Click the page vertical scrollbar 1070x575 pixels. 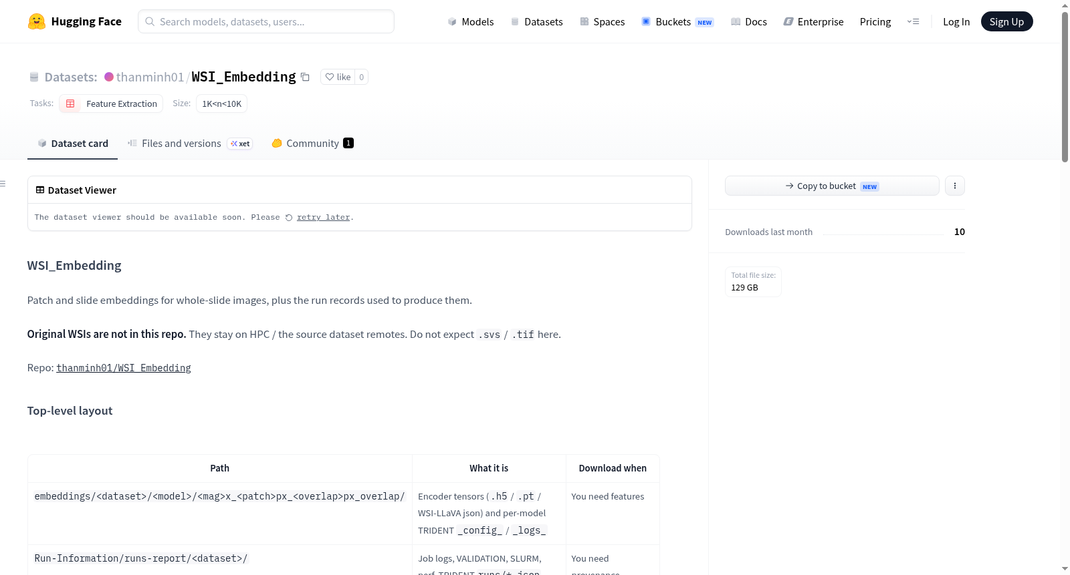(1065, 87)
